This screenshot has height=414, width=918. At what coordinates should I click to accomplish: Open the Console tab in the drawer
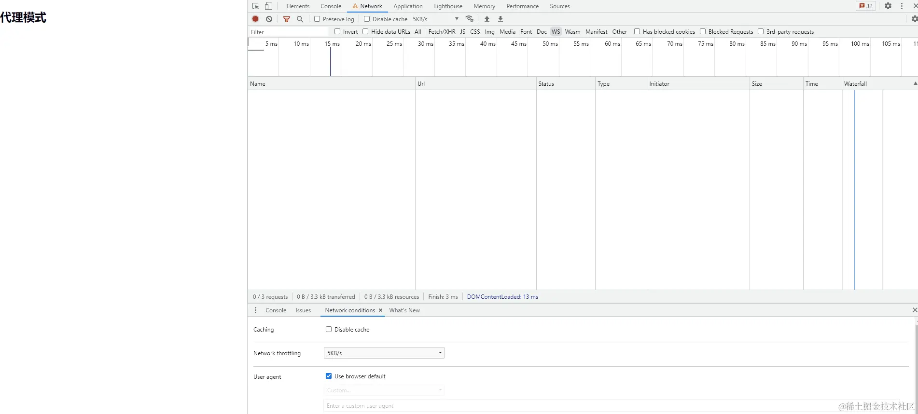tap(276, 310)
